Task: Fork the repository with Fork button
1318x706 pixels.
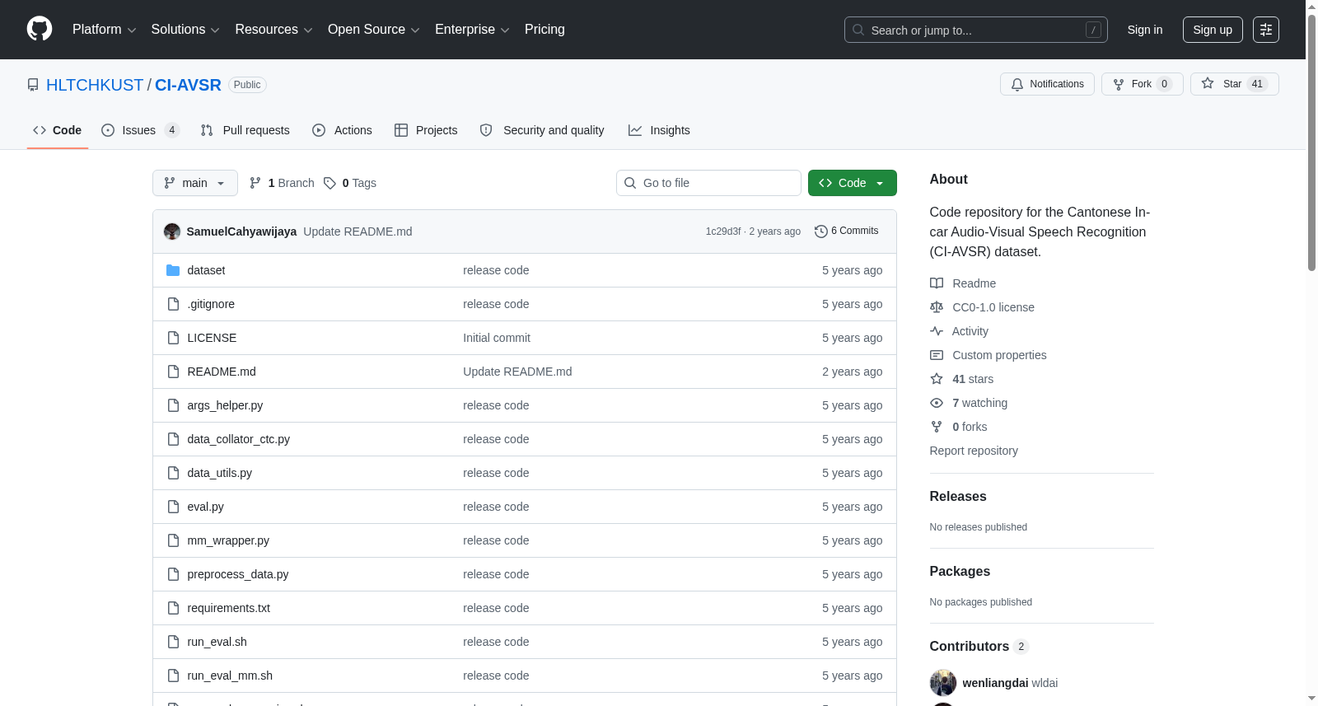Action: 1143,84
